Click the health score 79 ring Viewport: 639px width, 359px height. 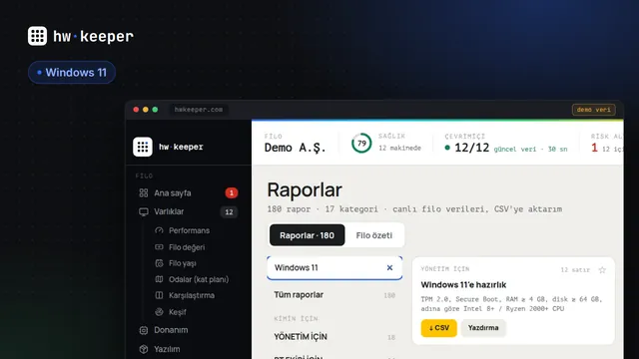coord(361,144)
